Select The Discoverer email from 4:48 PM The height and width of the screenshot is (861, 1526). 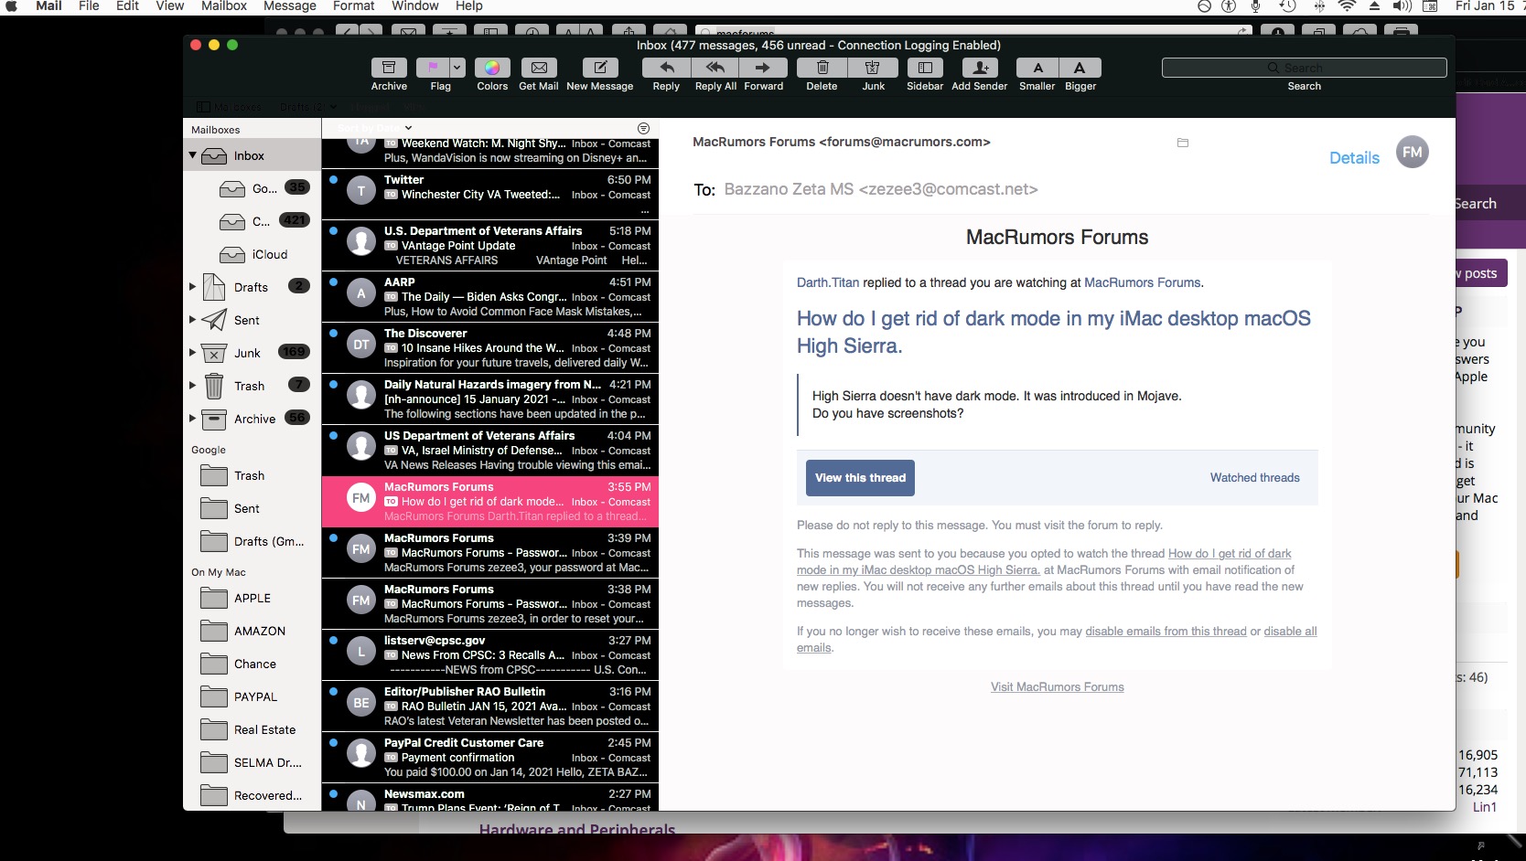tap(490, 348)
